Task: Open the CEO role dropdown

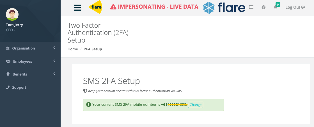Action: click(11, 30)
